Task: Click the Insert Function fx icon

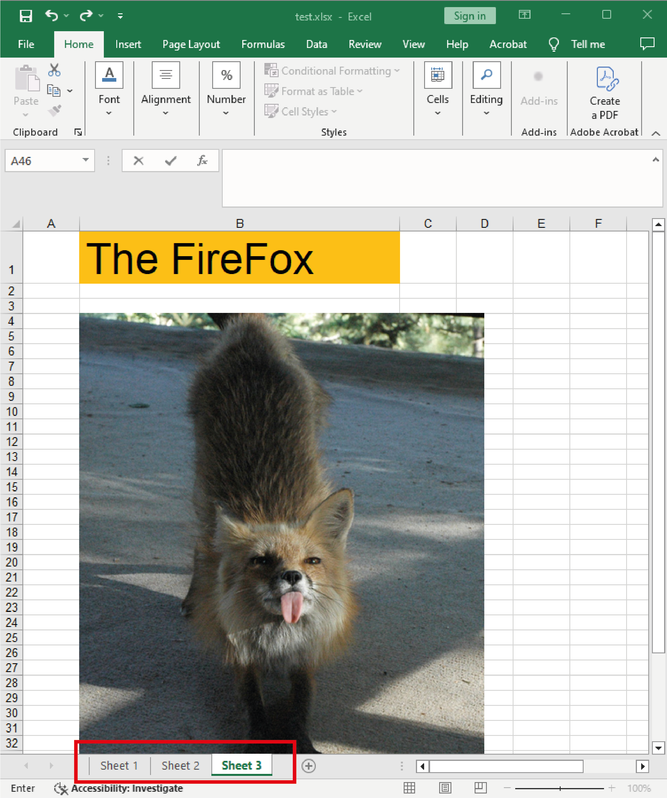Action: pyautogui.click(x=203, y=160)
